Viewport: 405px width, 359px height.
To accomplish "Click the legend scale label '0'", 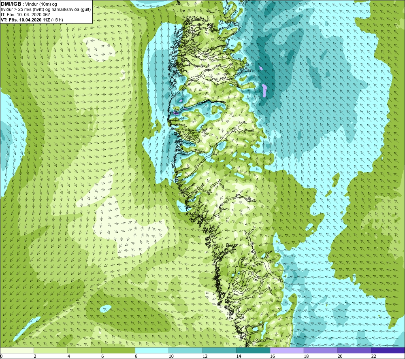I will (x=2, y=356).
